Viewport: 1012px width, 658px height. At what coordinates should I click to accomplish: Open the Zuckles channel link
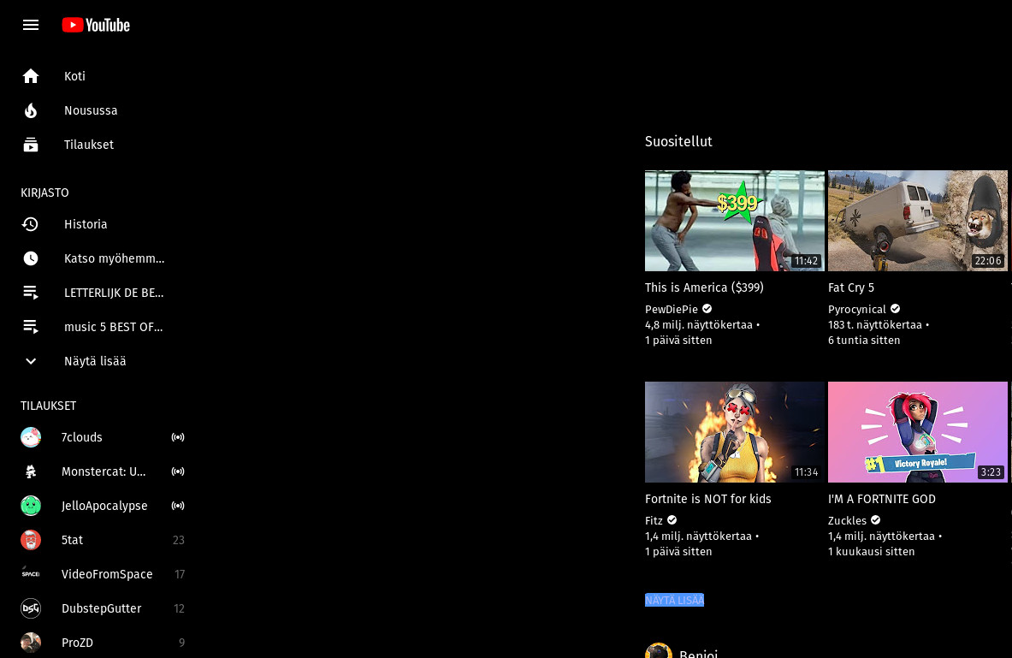(x=848, y=520)
